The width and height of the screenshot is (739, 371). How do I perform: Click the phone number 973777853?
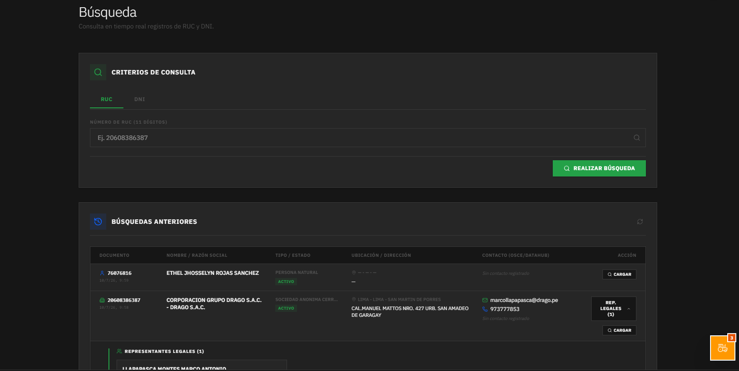[505, 309]
